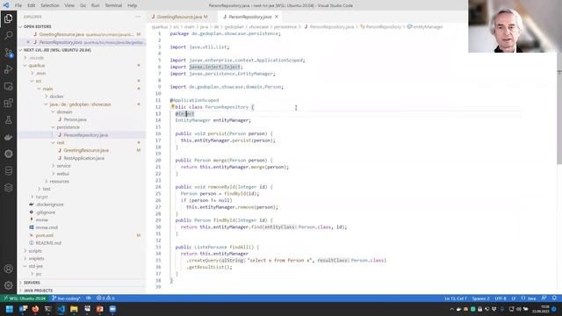Open the Help menu
This screenshot has width=562, height=316.
coord(132,5)
